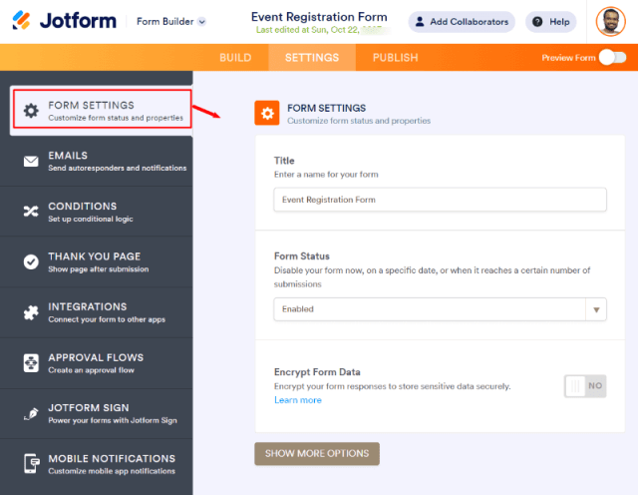Switch to the SETTINGS tab
Image resolution: width=638 pixels, height=495 pixels.
[312, 58]
